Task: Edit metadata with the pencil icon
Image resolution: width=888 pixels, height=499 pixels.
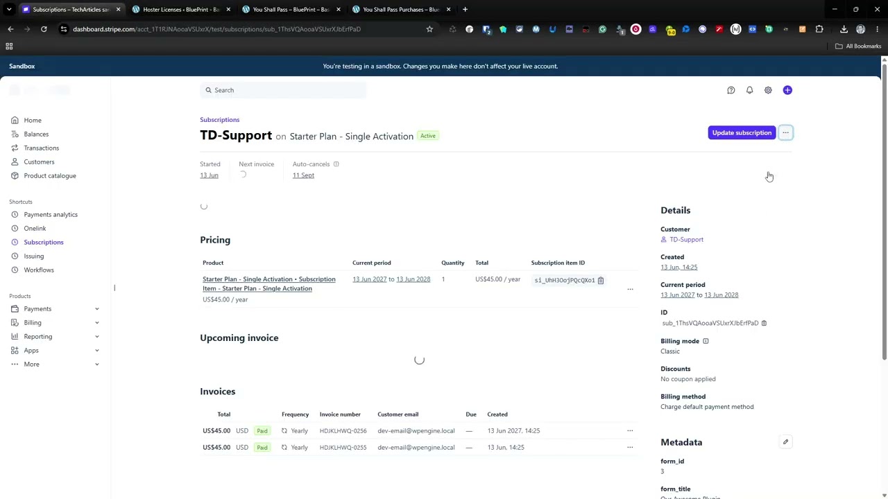Action: (785, 441)
